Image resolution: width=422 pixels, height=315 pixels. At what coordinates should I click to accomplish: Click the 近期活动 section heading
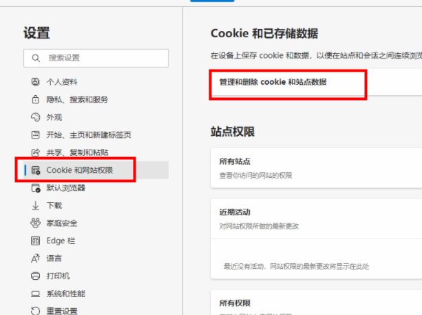point(235,212)
